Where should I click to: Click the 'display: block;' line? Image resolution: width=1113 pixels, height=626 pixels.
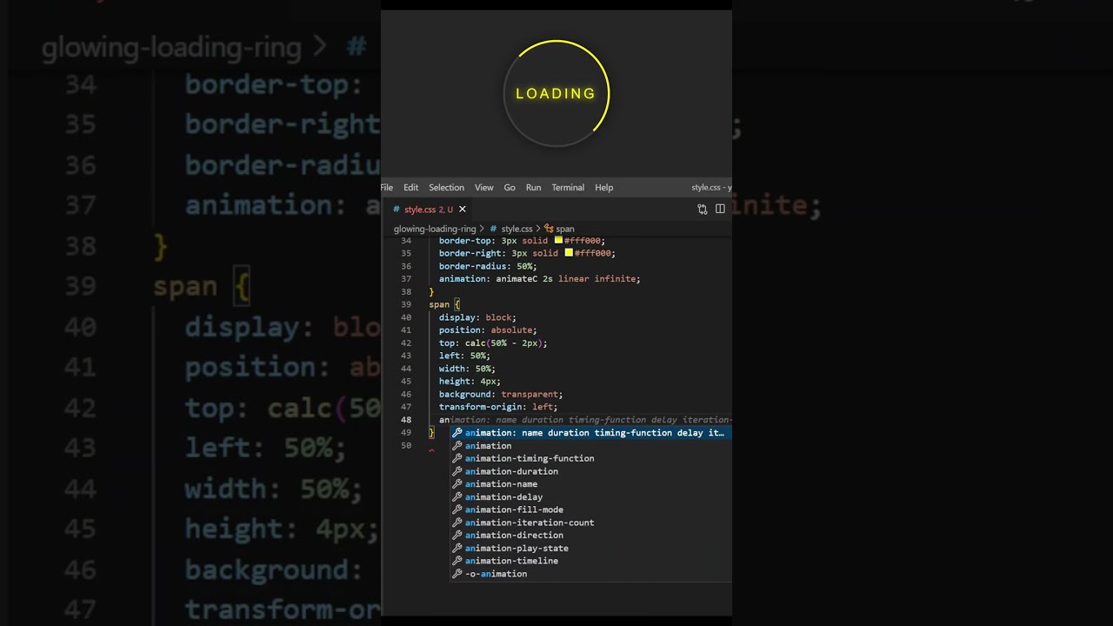point(477,317)
